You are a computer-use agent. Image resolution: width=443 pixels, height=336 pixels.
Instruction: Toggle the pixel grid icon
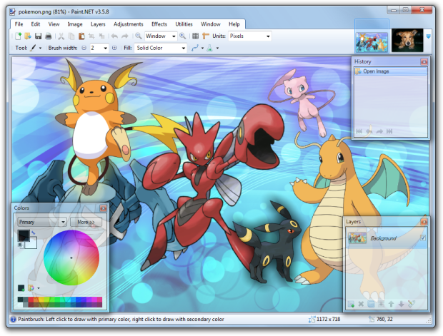(195, 36)
